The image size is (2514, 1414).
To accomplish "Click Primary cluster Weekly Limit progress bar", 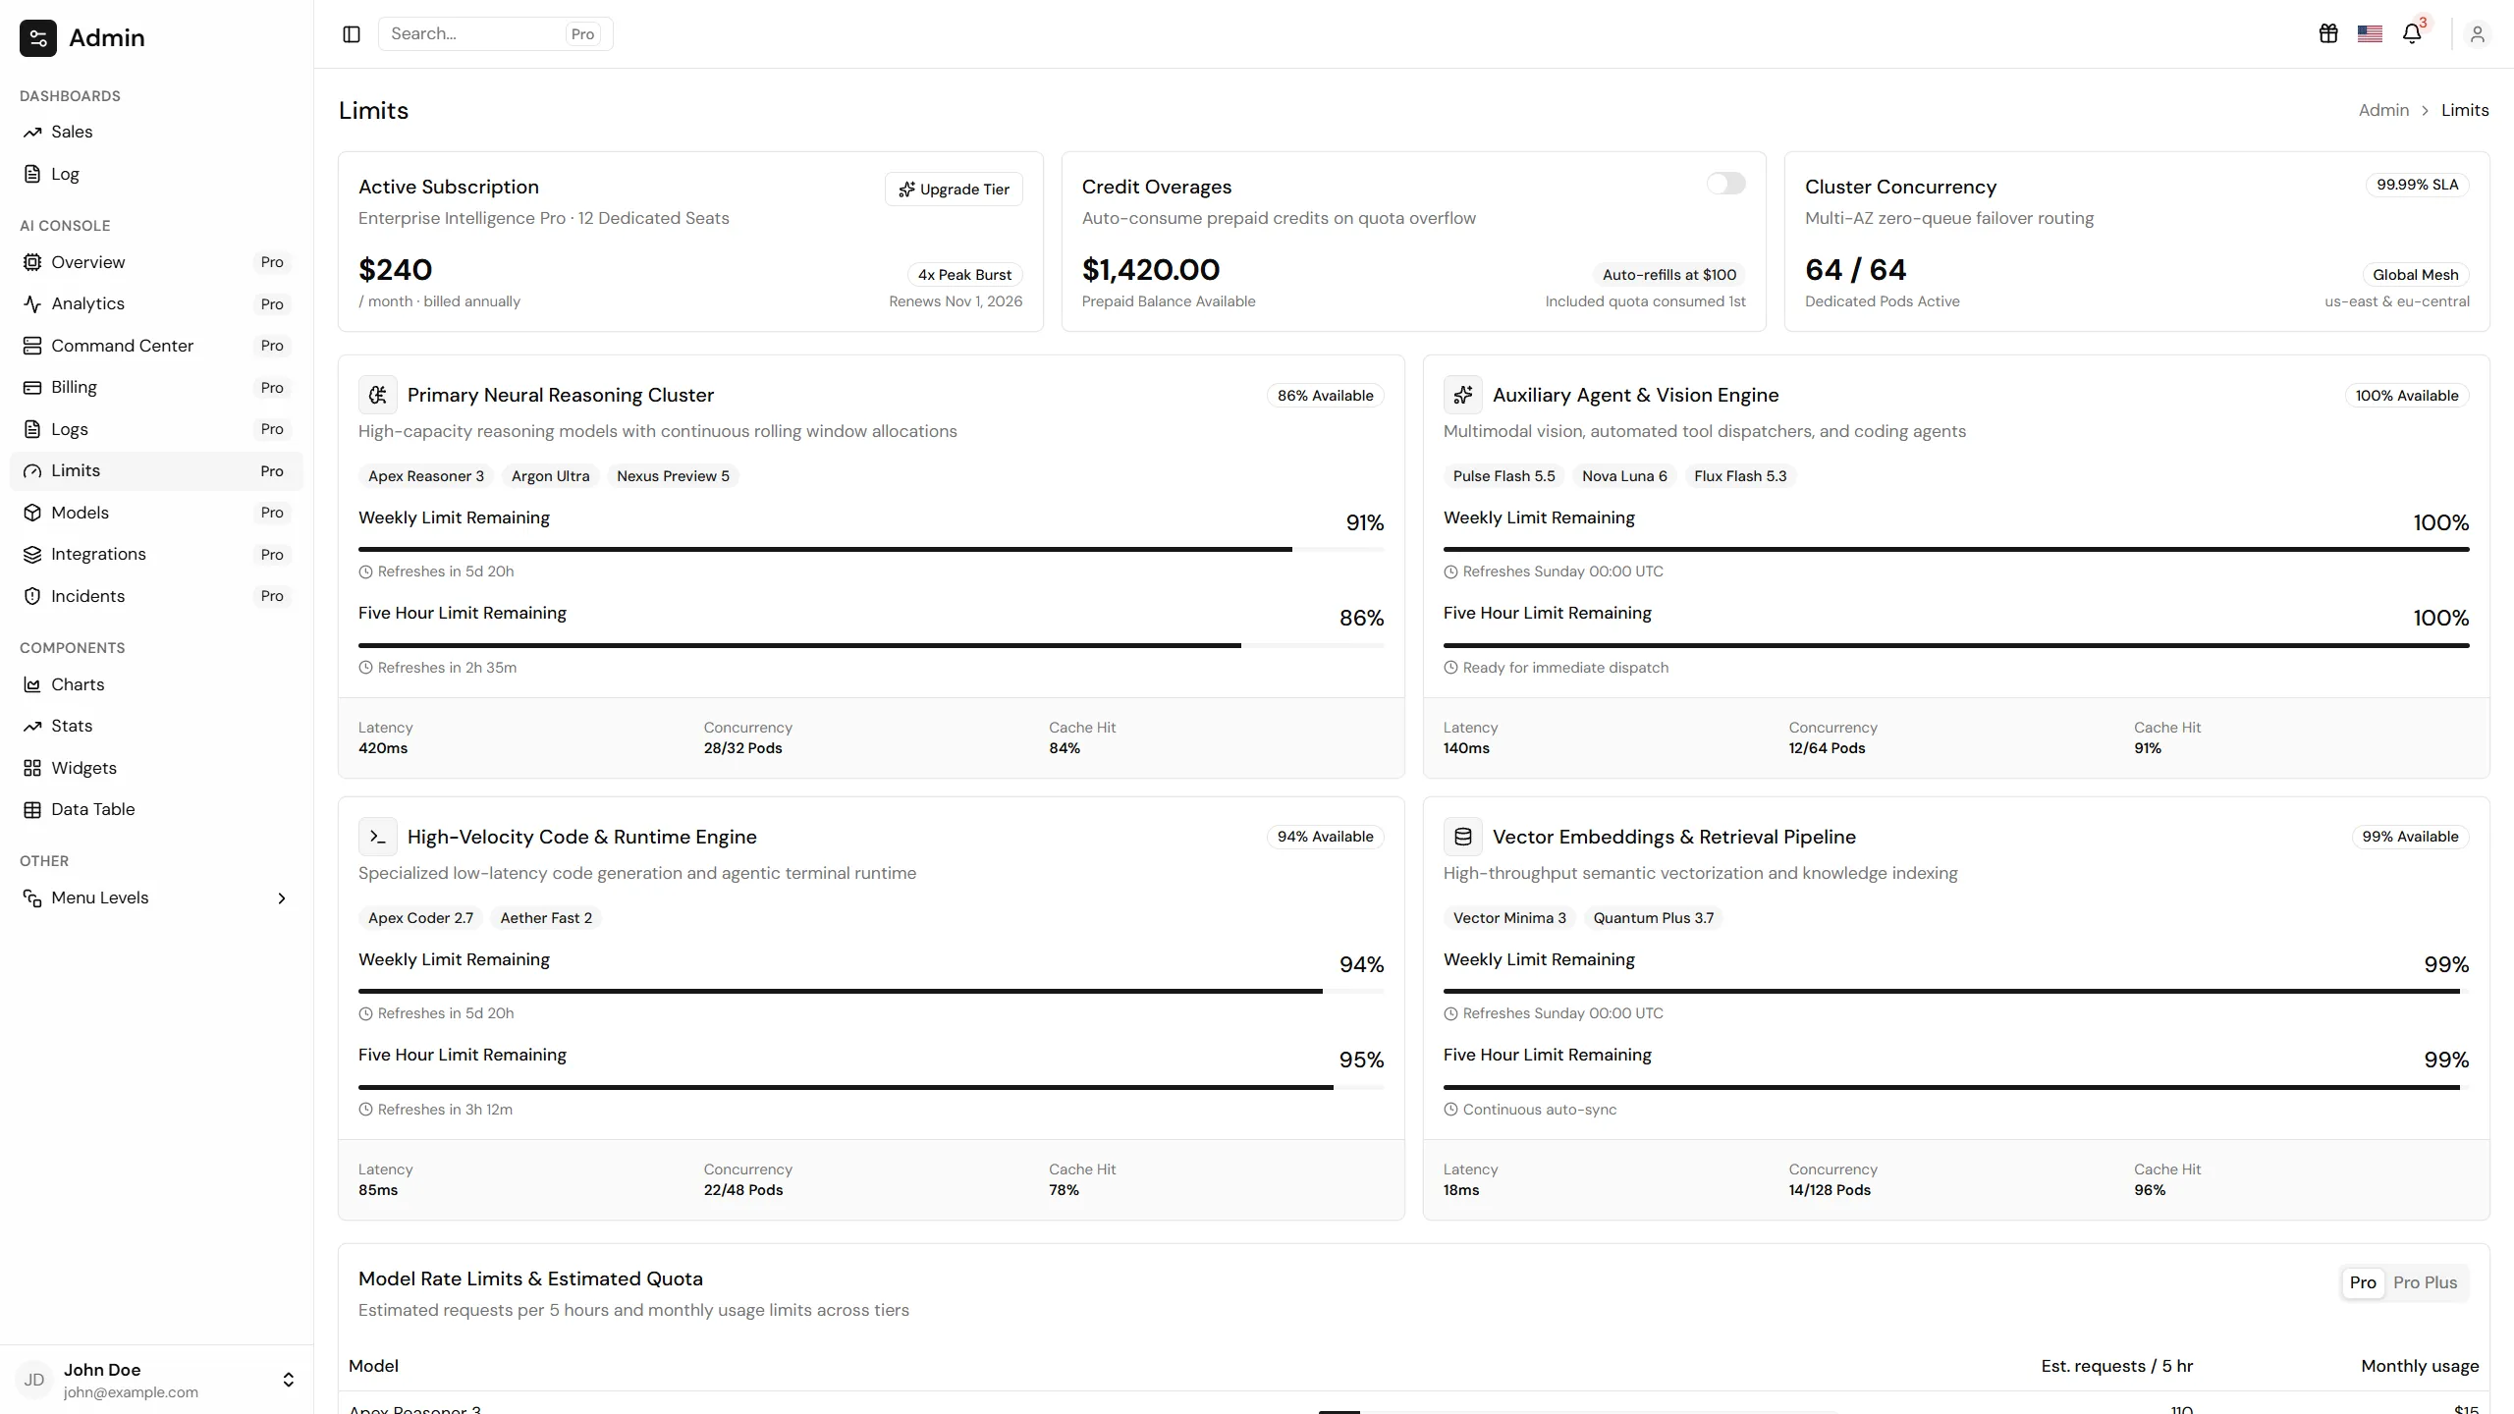I will tap(871, 549).
